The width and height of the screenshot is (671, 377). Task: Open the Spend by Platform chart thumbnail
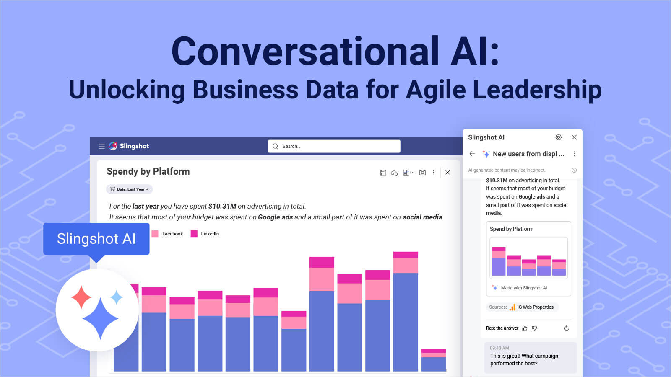click(x=528, y=258)
